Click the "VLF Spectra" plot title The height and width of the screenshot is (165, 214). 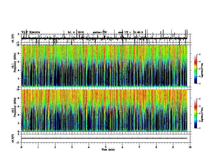pos(31,32)
